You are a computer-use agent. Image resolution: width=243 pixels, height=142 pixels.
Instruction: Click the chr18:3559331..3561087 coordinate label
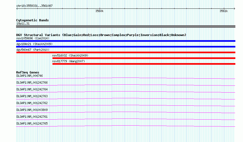coord(34,6)
